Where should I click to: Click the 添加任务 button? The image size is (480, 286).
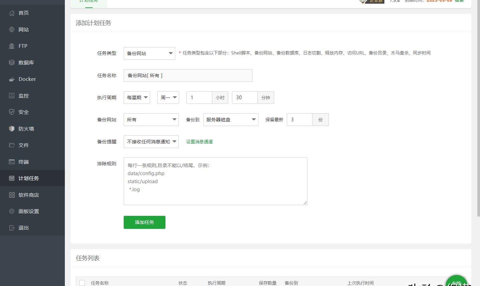(144, 222)
